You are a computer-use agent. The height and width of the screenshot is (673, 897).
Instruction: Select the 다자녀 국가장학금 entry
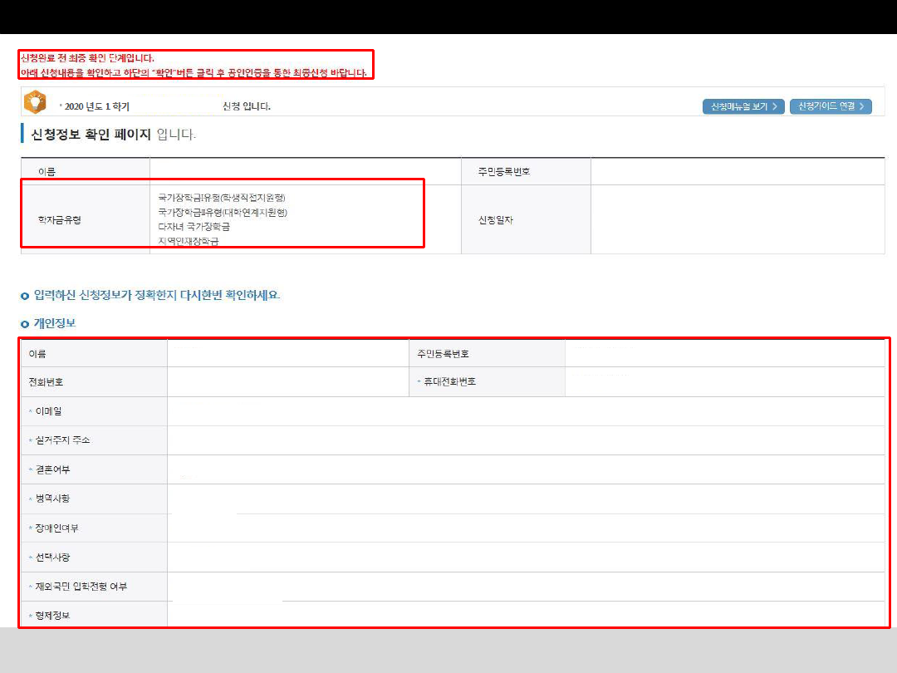pyautogui.click(x=194, y=226)
